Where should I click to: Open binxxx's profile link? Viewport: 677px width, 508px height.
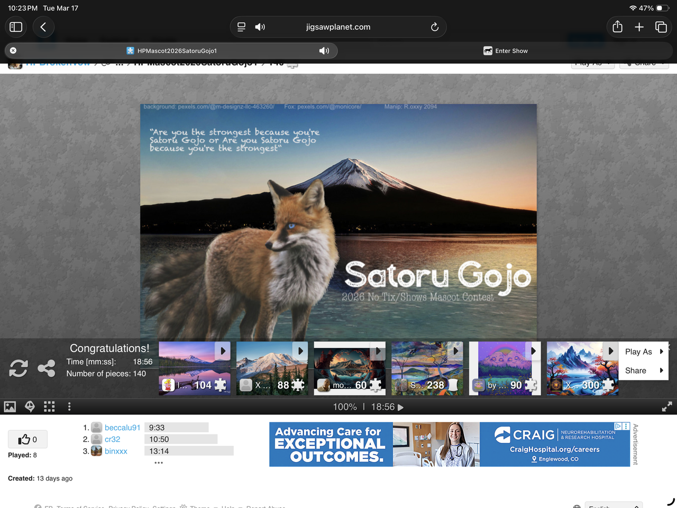point(116,451)
